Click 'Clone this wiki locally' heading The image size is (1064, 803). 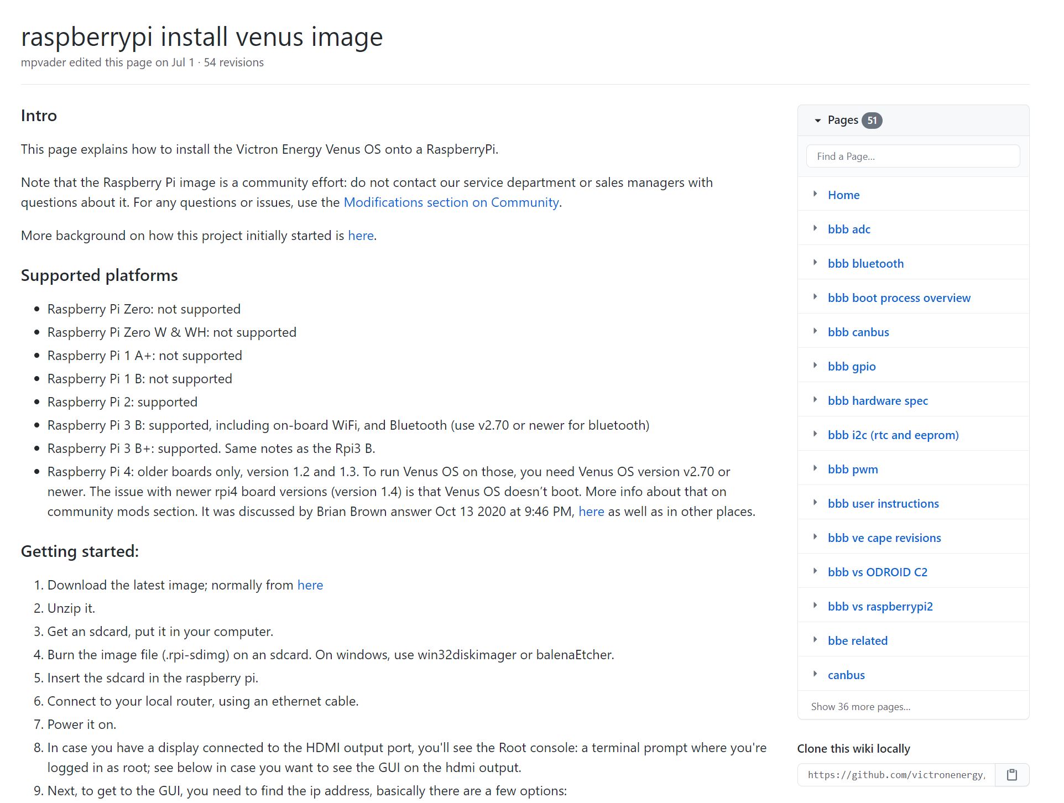tap(853, 749)
